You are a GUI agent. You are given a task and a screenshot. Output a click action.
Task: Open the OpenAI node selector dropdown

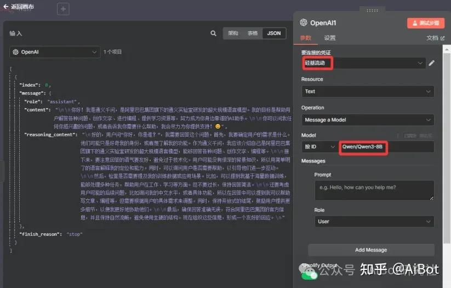pos(55,52)
